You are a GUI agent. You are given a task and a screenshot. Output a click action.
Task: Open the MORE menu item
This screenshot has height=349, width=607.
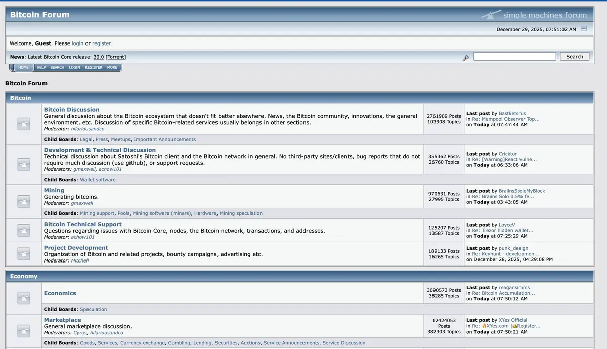pyautogui.click(x=112, y=67)
